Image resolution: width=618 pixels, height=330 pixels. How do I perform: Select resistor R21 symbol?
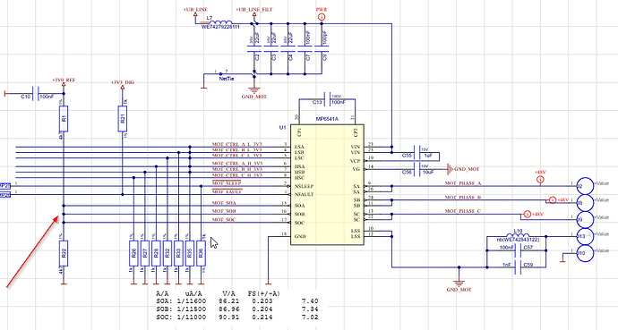(x=122, y=118)
